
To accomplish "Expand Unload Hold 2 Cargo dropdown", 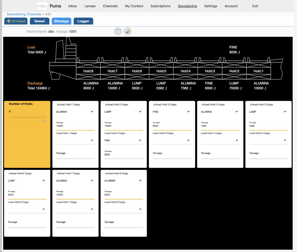I will (x=124, y=112).
